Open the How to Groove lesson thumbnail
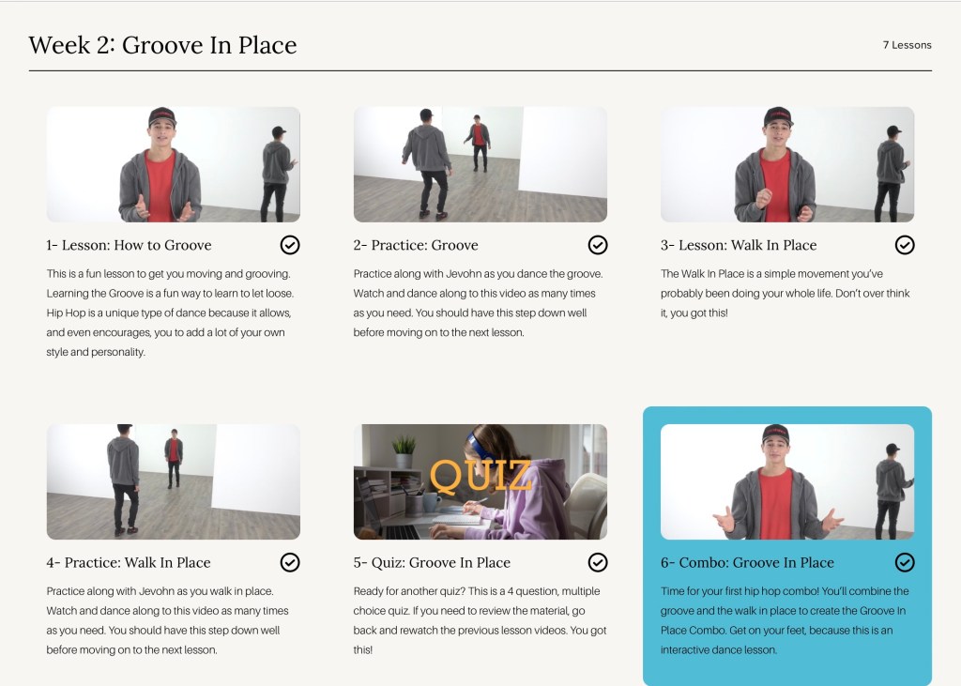961x686 pixels. pos(174,164)
